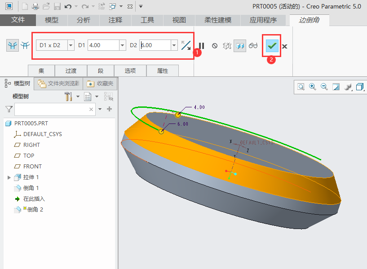Open the 过渡 panel button

click(71, 71)
